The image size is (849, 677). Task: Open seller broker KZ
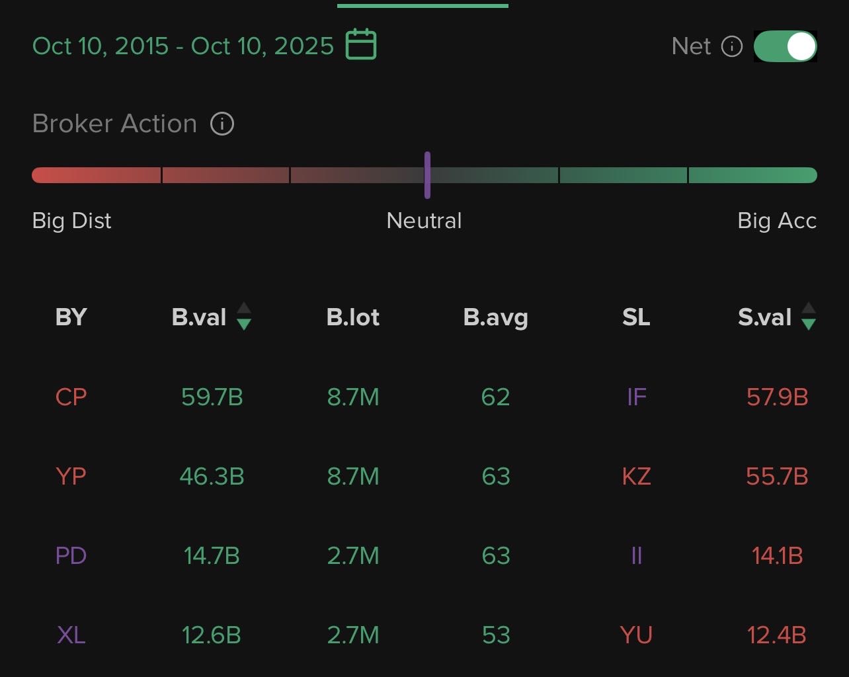(636, 476)
